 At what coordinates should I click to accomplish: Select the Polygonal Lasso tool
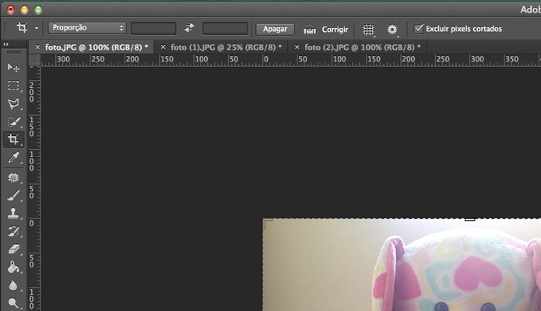pos(13,103)
